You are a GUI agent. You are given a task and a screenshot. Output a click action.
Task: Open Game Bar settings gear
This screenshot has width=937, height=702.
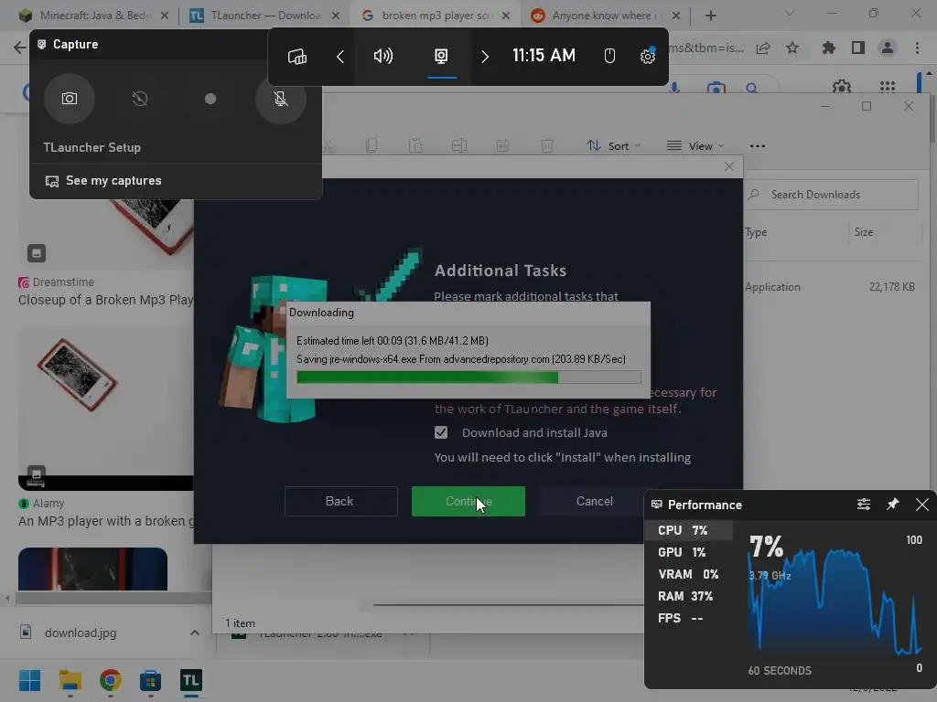point(648,57)
